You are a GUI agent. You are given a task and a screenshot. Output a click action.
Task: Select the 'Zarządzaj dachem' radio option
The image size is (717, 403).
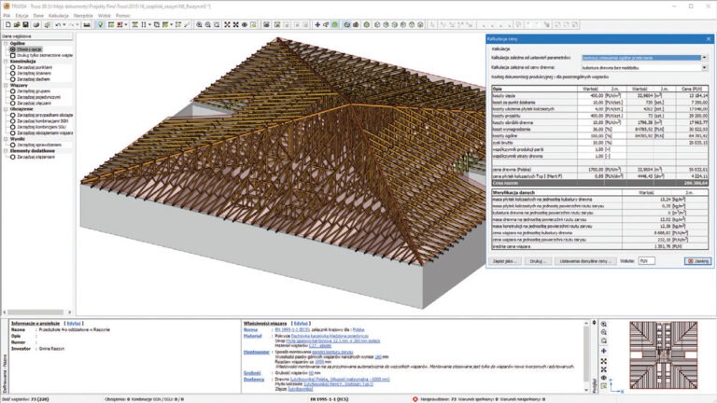click(13, 79)
